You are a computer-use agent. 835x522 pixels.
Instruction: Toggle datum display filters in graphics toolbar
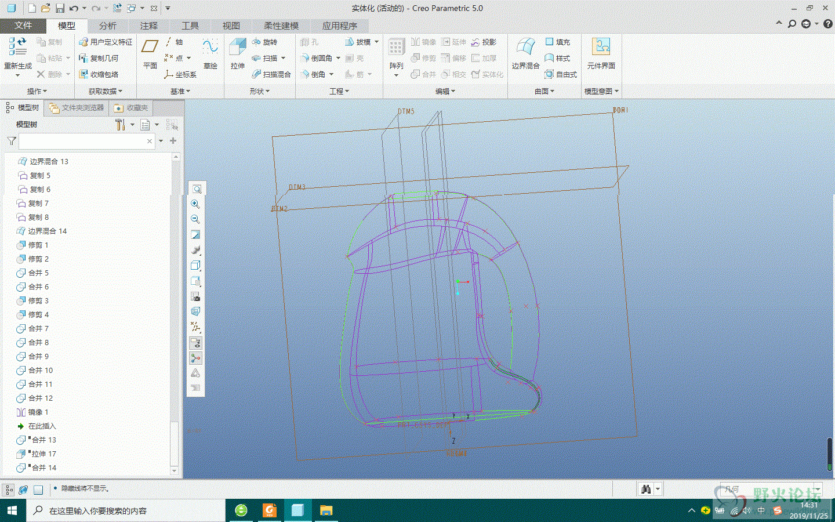195,327
